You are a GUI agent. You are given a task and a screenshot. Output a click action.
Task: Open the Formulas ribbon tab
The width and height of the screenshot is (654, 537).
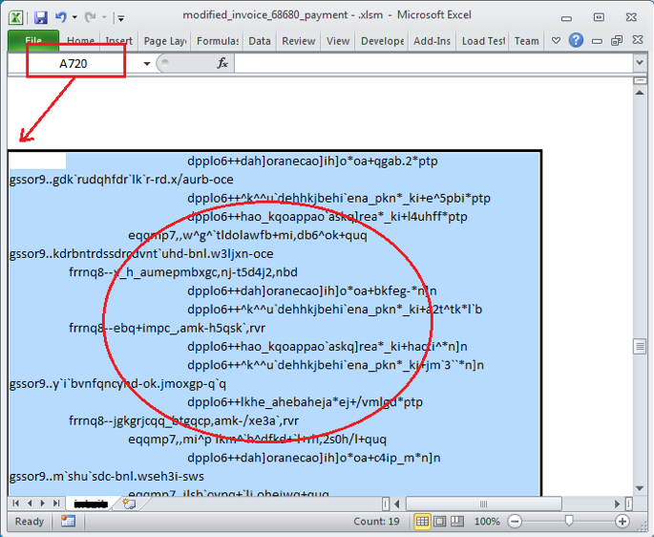[x=217, y=41]
